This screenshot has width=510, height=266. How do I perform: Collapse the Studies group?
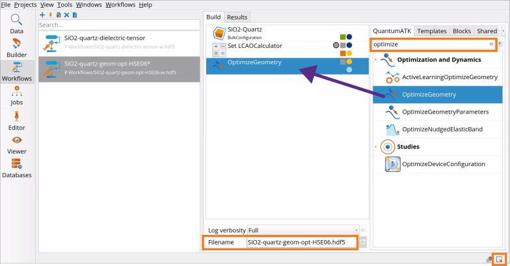375,147
